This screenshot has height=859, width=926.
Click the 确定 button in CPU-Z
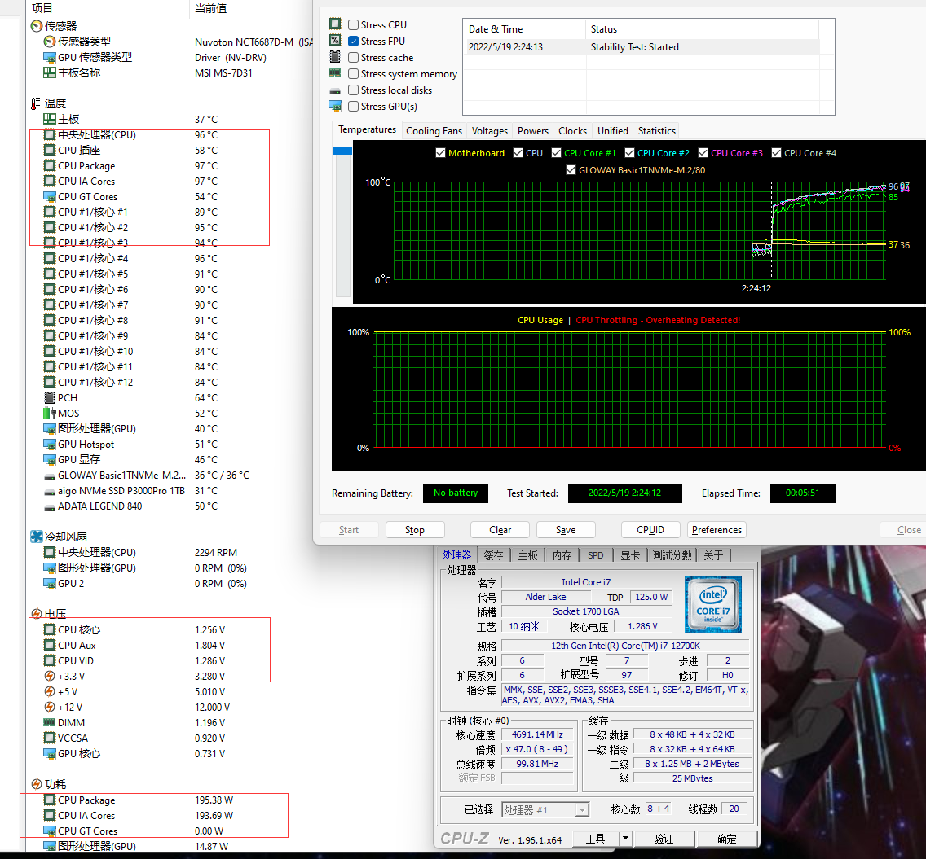click(x=726, y=839)
